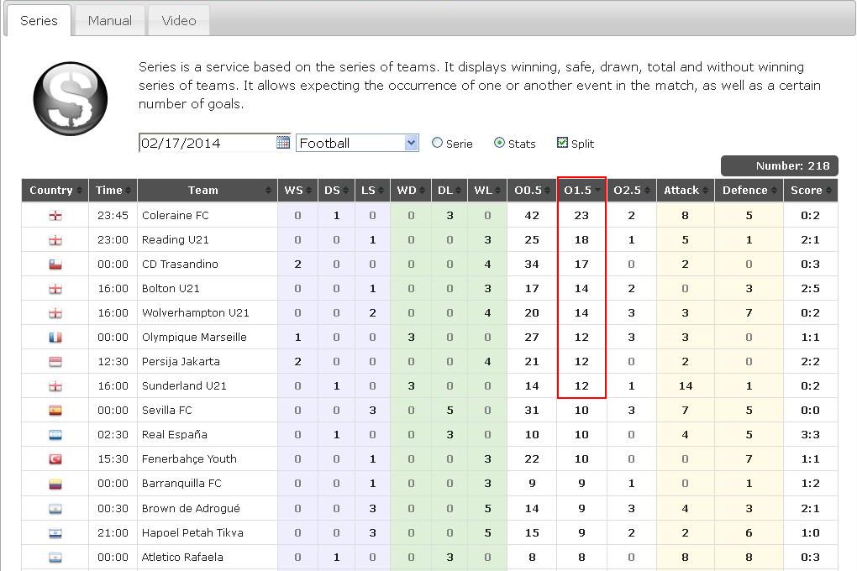
Task: Click the England flag beside Coleraine FC
Action: coord(55,215)
